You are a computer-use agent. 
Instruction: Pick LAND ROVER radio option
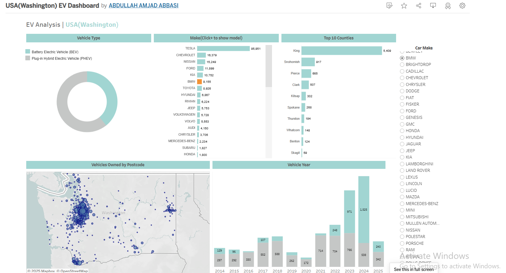[402, 170]
